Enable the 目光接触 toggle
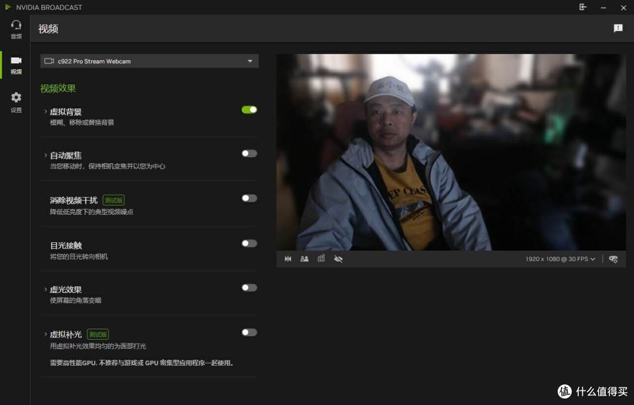 coord(249,244)
